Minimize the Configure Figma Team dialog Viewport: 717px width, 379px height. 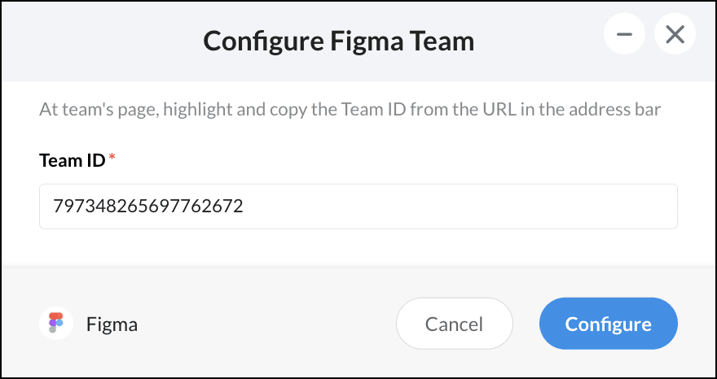(x=625, y=35)
